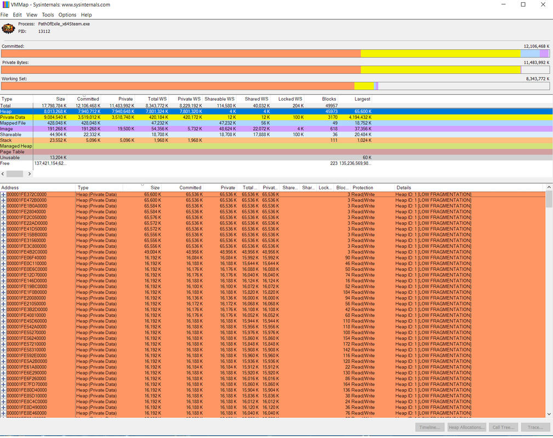Screen dimensions: 553x438
Task: Select address 000001FE3C800000 row
Action: [x=272, y=246]
